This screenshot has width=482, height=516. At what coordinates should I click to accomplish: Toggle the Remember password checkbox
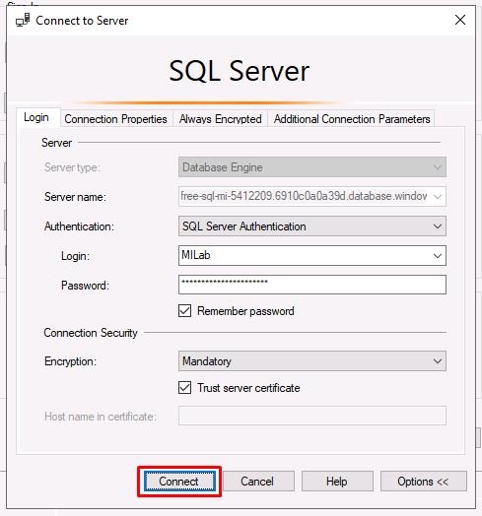185,310
